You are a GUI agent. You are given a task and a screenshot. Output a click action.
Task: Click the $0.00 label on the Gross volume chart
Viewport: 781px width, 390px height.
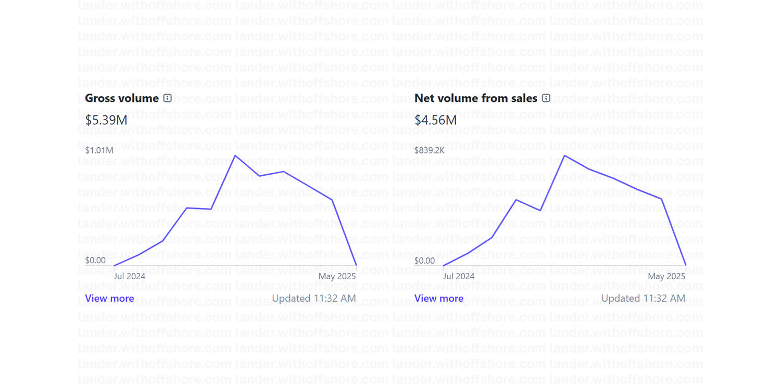pyautogui.click(x=95, y=260)
